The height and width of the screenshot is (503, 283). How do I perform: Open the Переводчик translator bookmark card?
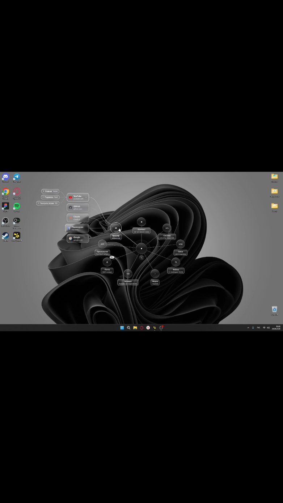[x=77, y=228]
